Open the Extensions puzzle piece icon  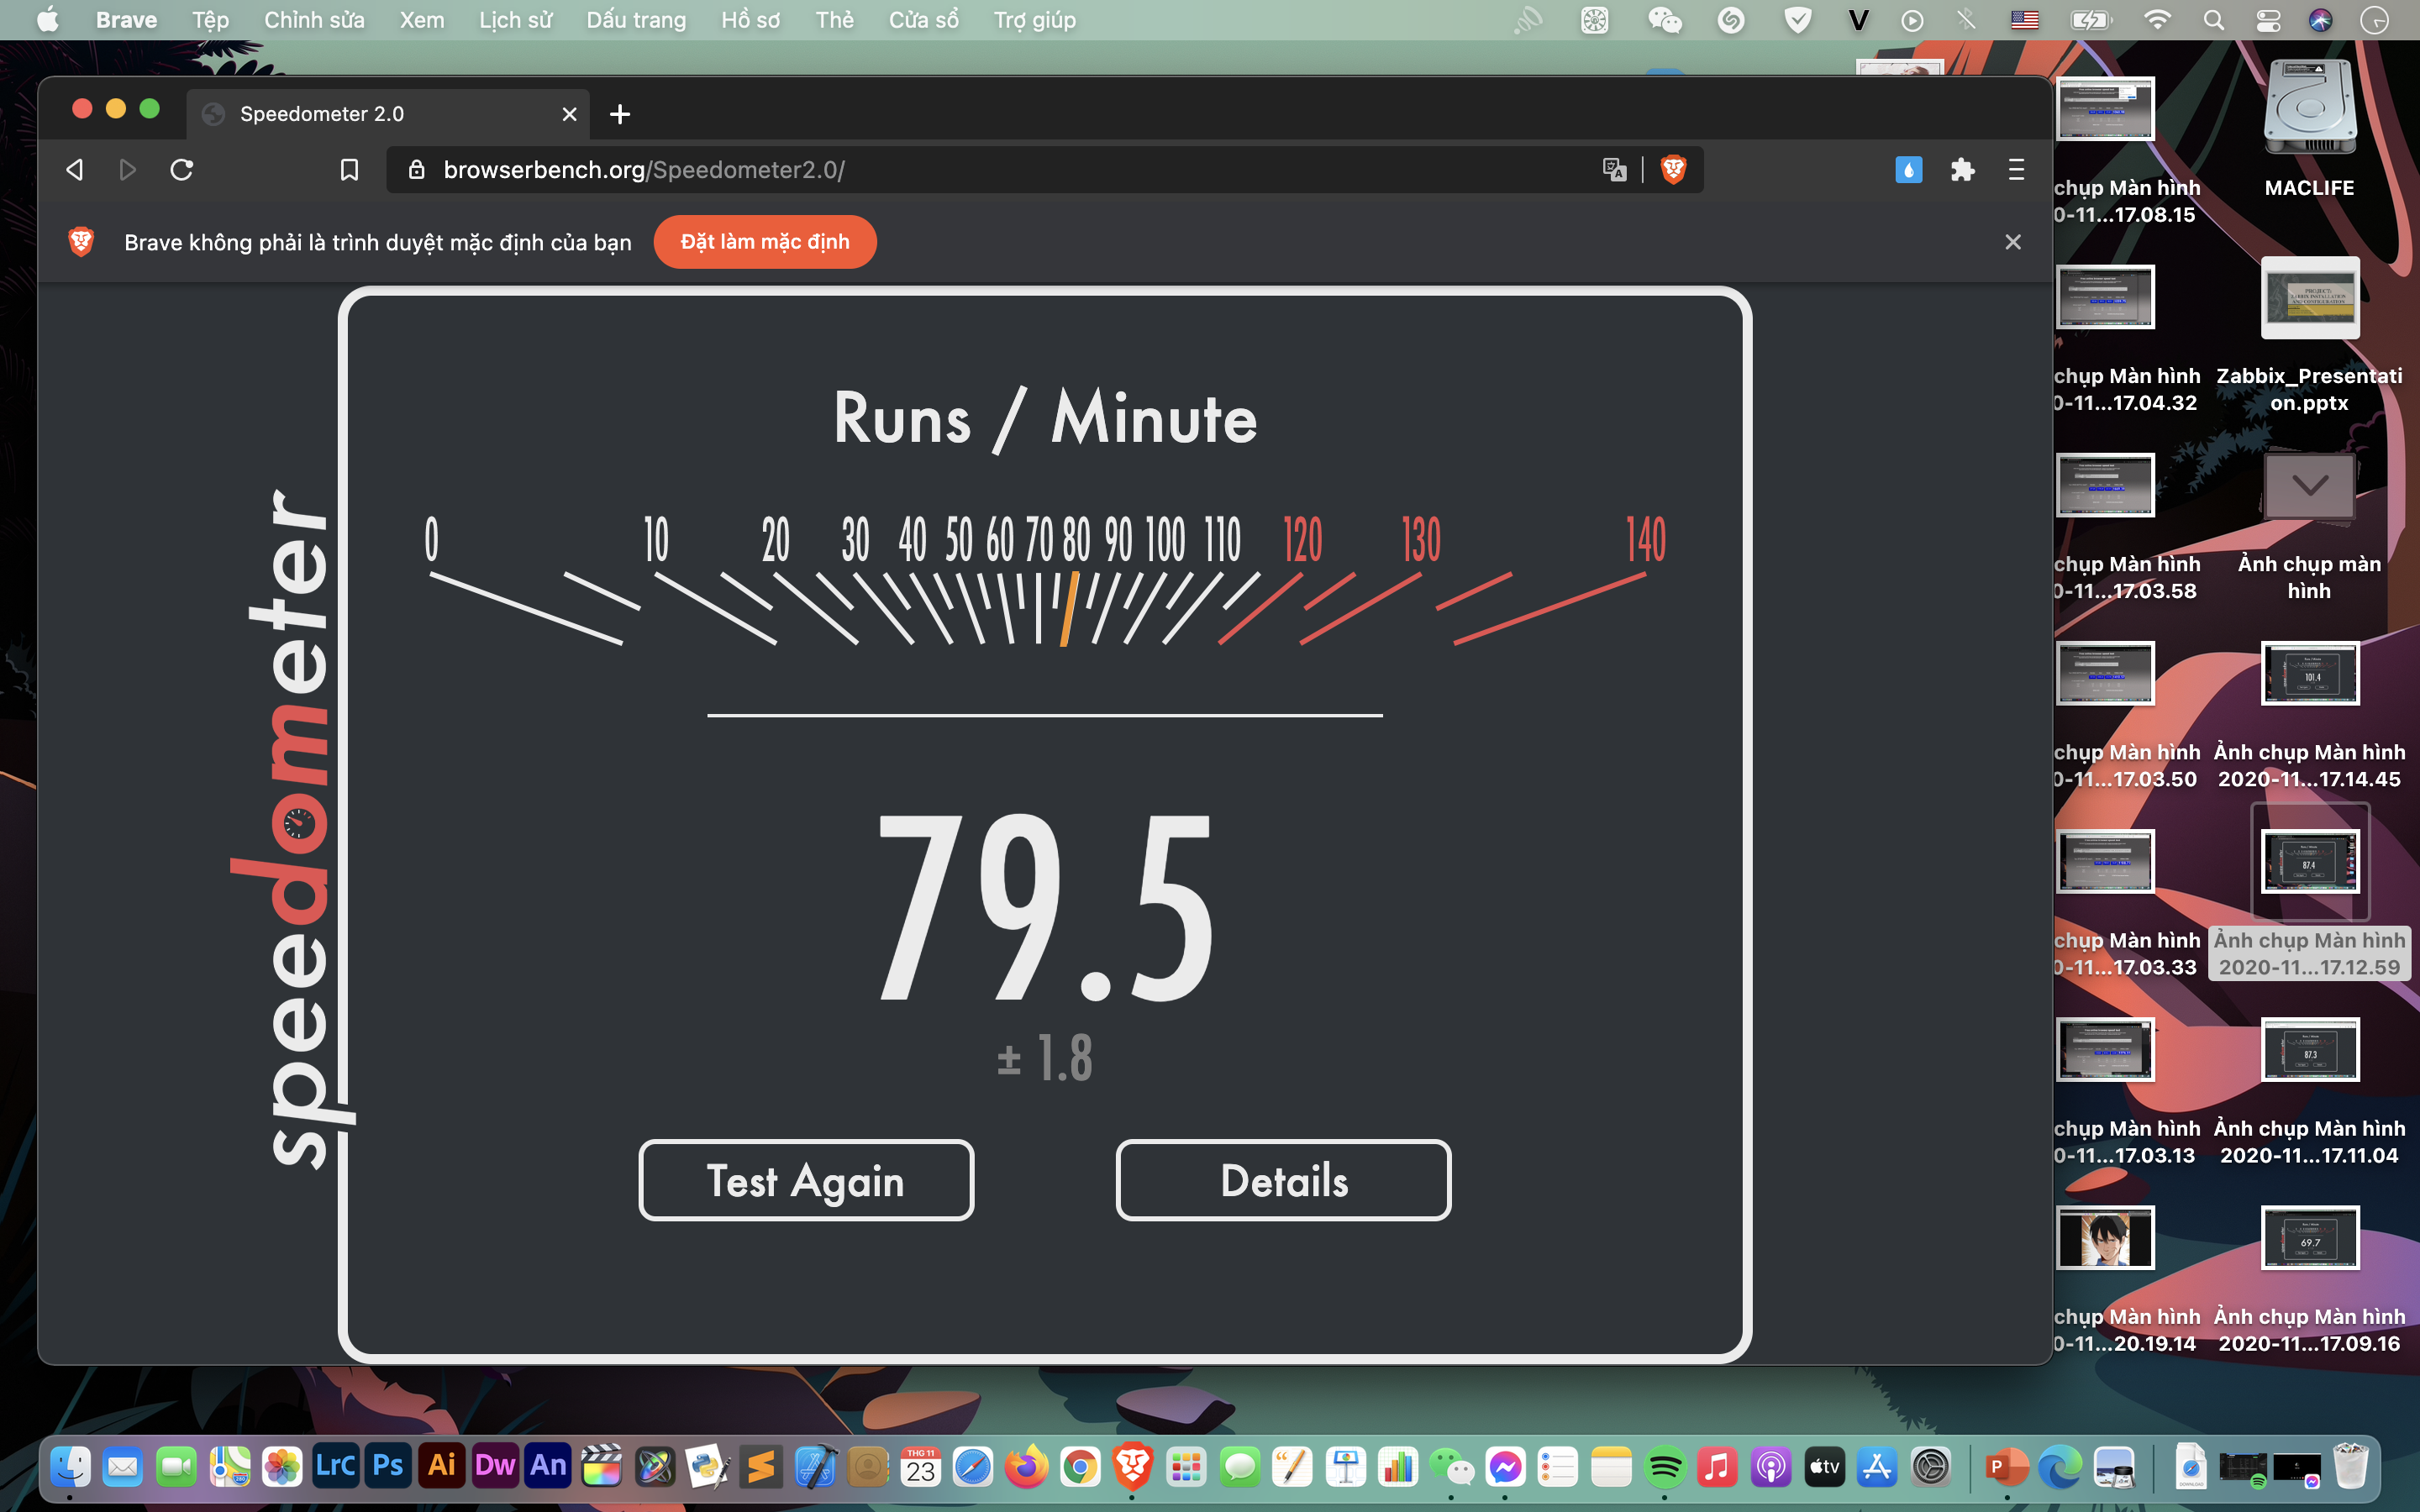[1962, 170]
